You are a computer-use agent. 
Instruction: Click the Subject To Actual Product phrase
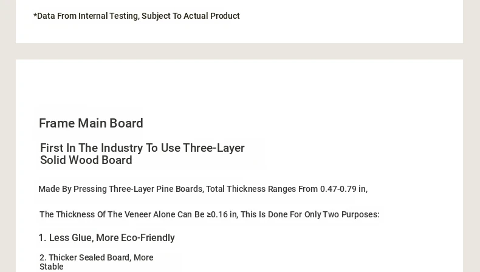click(x=190, y=16)
